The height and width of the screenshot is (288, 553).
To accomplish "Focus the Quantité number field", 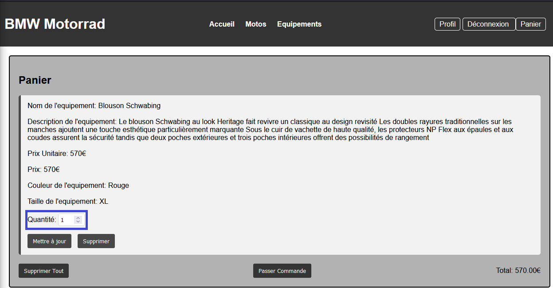I will (x=67, y=220).
